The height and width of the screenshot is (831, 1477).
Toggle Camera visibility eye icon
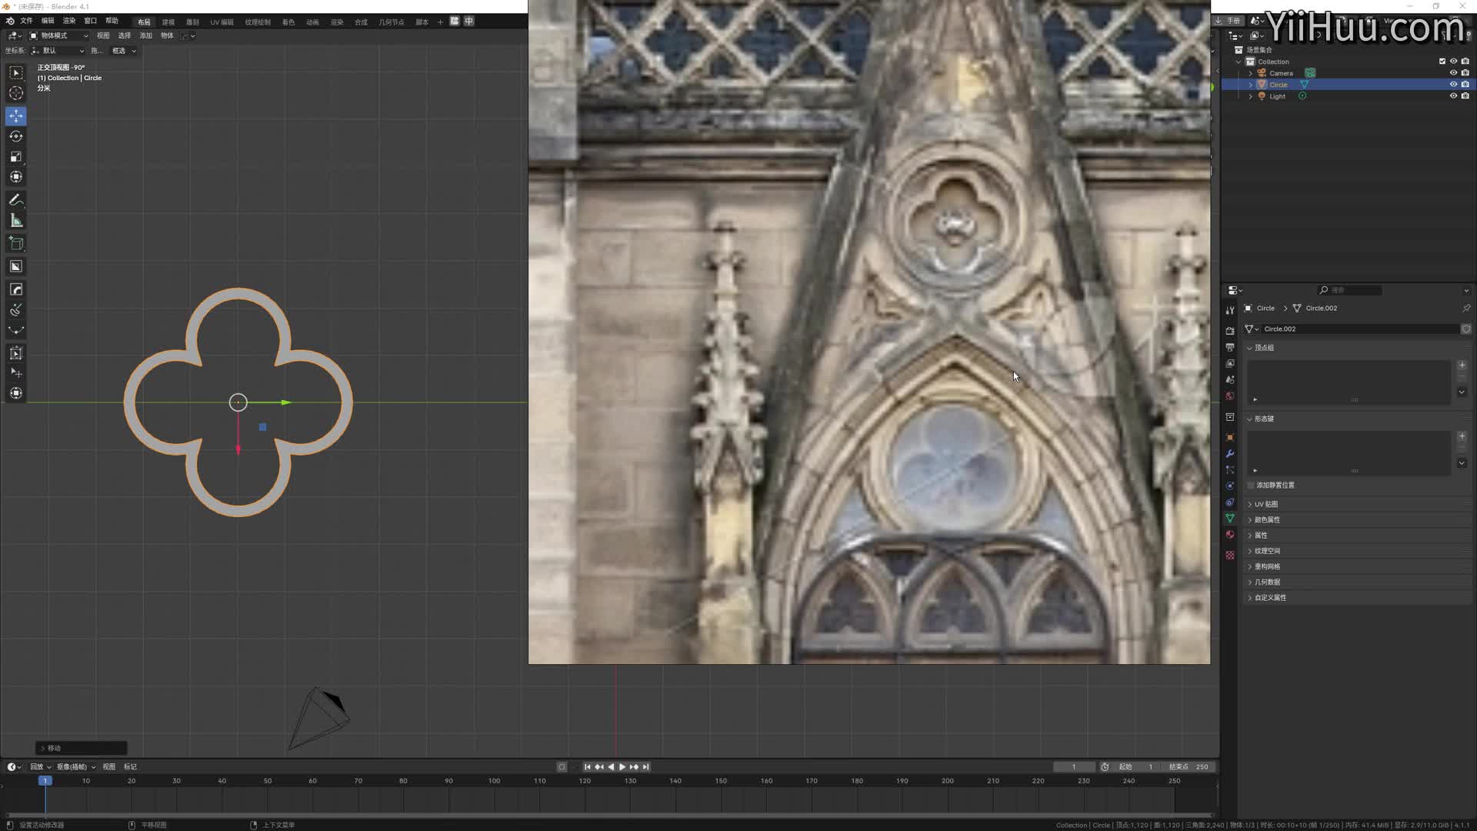[x=1453, y=73]
